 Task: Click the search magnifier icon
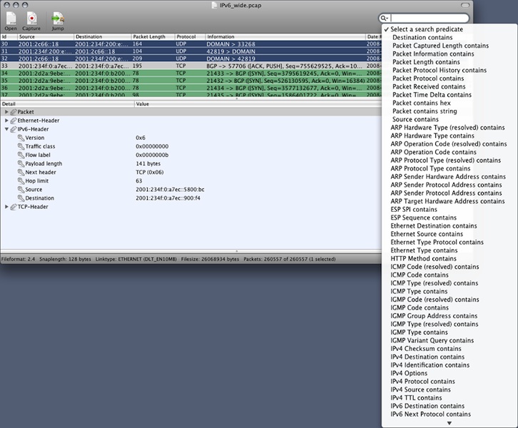tap(385, 19)
